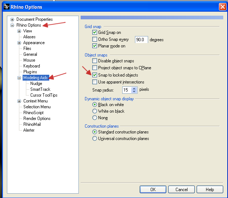Decrease Snap radius with down arrow
Viewport: 228px width, 198px height.
(x=134, y=92)
